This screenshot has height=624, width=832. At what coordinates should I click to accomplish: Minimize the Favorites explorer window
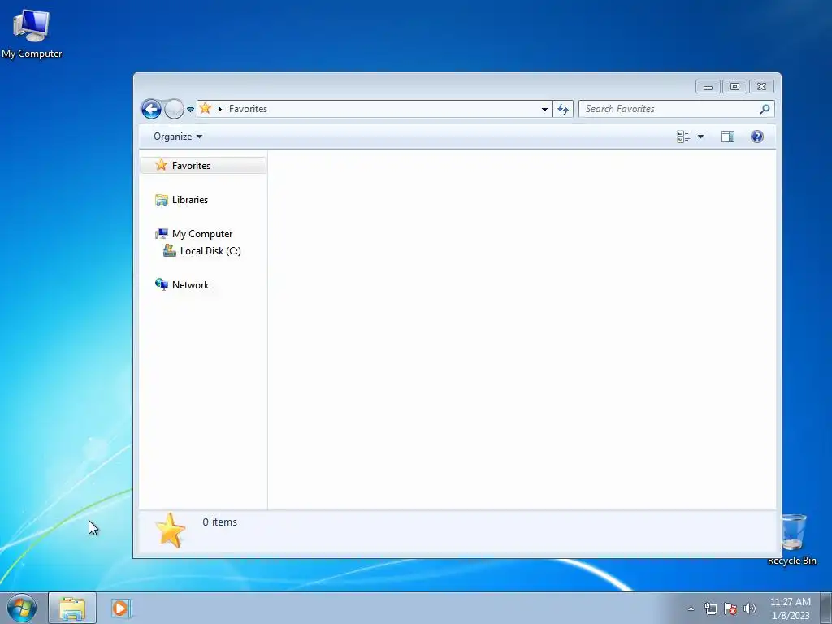pos(708,86)
